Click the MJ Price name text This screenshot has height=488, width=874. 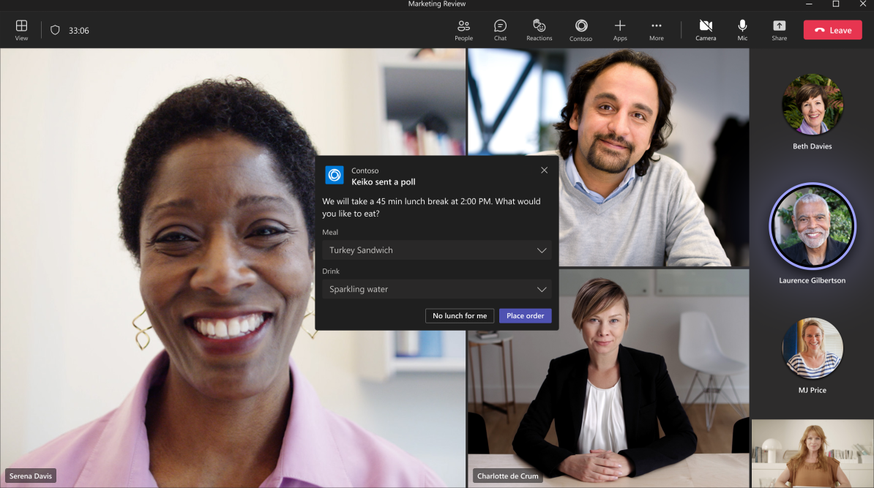(812, 391)
